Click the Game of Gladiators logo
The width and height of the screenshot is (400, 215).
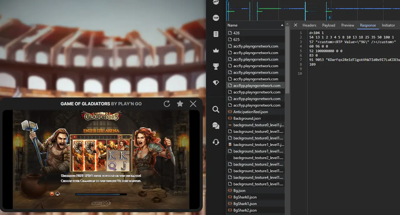101,116
